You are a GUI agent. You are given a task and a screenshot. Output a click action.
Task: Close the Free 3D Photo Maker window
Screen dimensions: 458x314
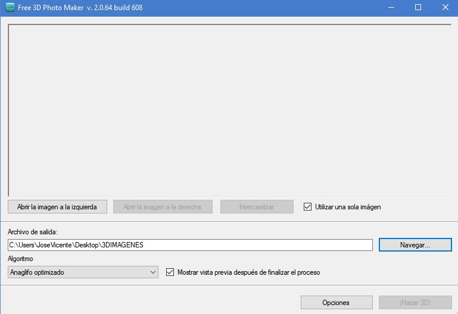(x=445, y=7)
